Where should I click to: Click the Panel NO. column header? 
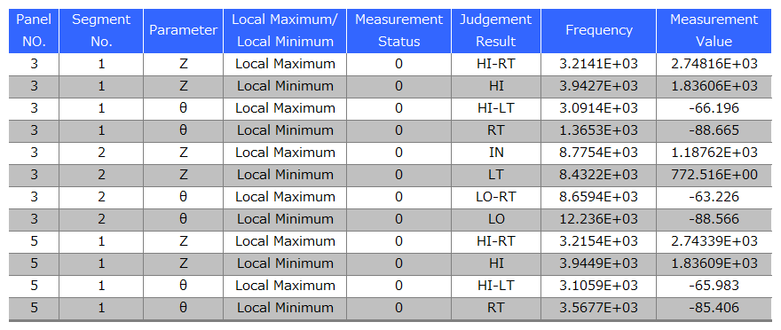pyautogui.click(x=34, y=30)
